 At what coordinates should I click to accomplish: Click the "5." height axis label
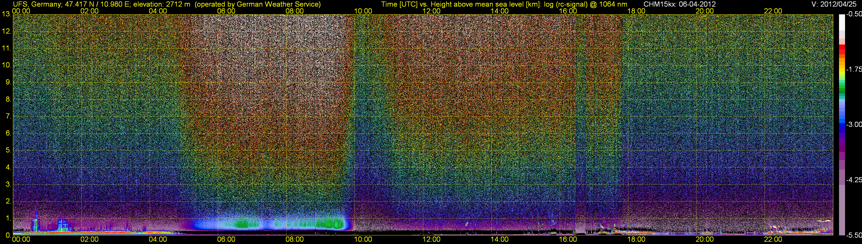pyautogui.click(x=8, y=150)
